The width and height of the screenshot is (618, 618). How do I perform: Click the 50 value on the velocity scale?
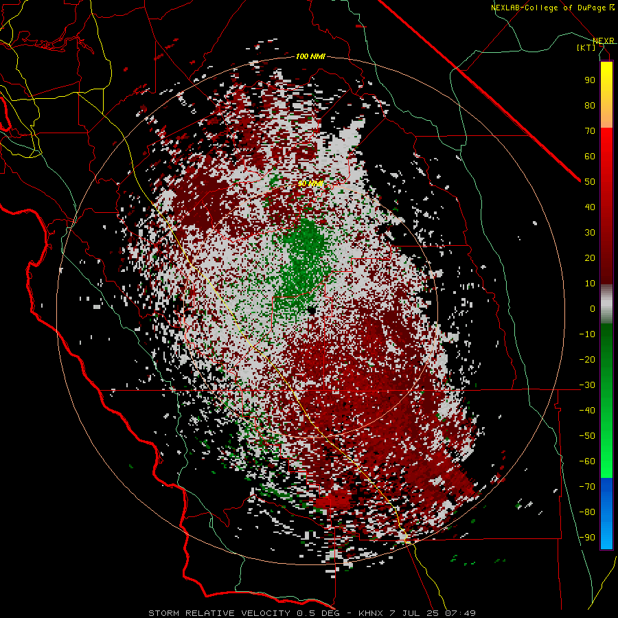pyautogui.click(x=590, y=182)
